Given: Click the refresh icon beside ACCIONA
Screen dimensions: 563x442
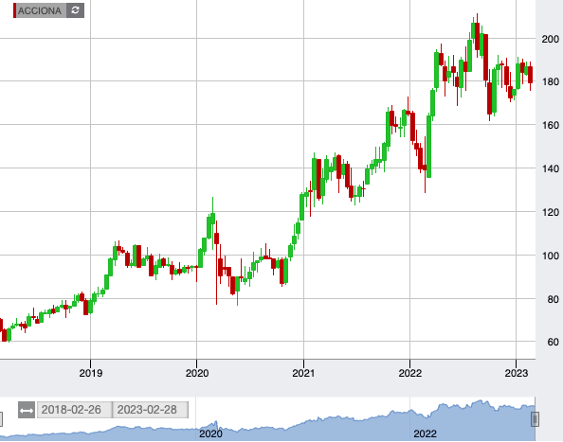Looking at the screenshot, I should pos(75,10).
